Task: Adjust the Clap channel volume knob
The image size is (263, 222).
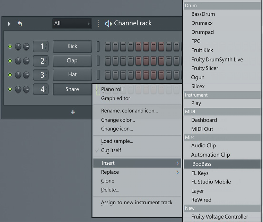Action: (26, 61)
